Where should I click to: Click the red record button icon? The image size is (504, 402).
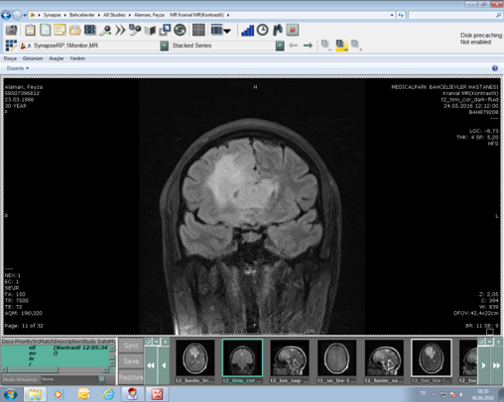point(293,30)
